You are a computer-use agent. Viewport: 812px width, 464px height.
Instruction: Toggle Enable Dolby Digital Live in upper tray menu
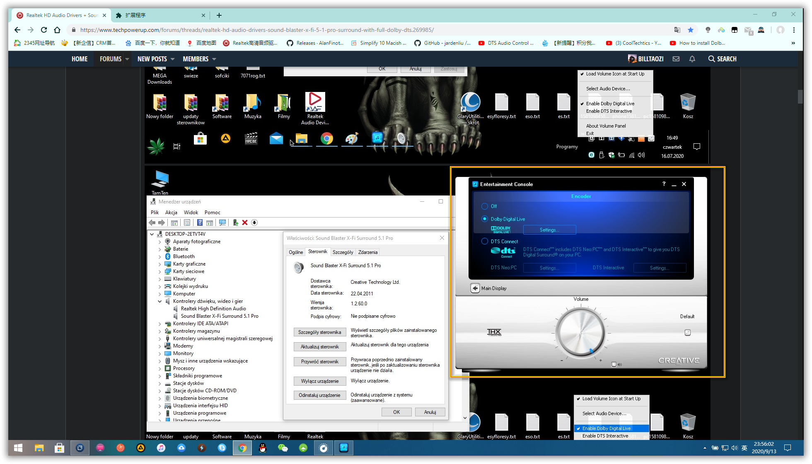coord(610,104)
